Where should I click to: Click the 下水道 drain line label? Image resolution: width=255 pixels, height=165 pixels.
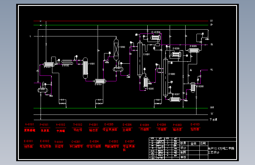click(213, 119)
